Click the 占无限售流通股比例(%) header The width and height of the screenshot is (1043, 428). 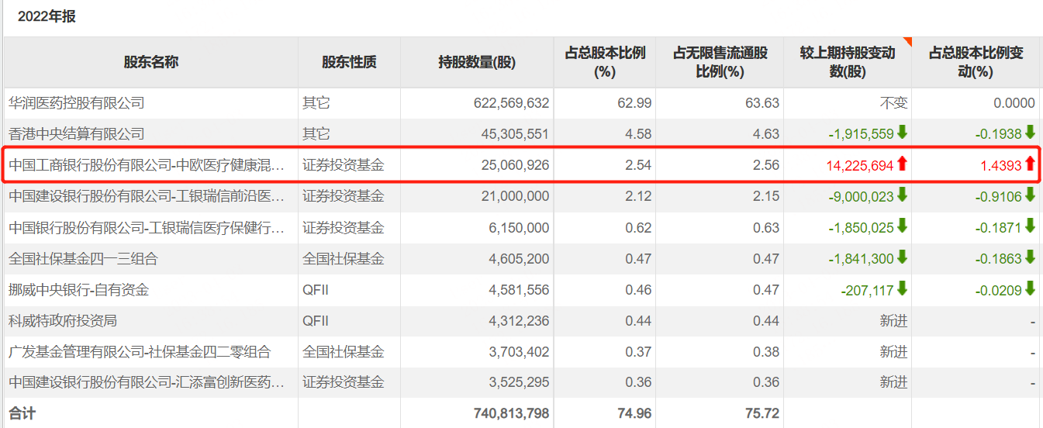point(720,62)
